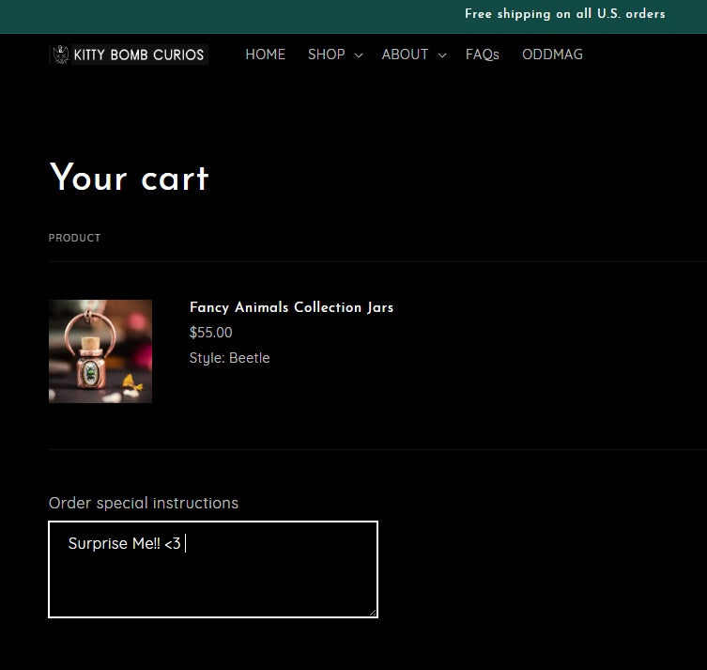Click the Kitty Bomb Curios cat logo icon
This screenshot has height=670, width=707.
(x=61, y=55)
